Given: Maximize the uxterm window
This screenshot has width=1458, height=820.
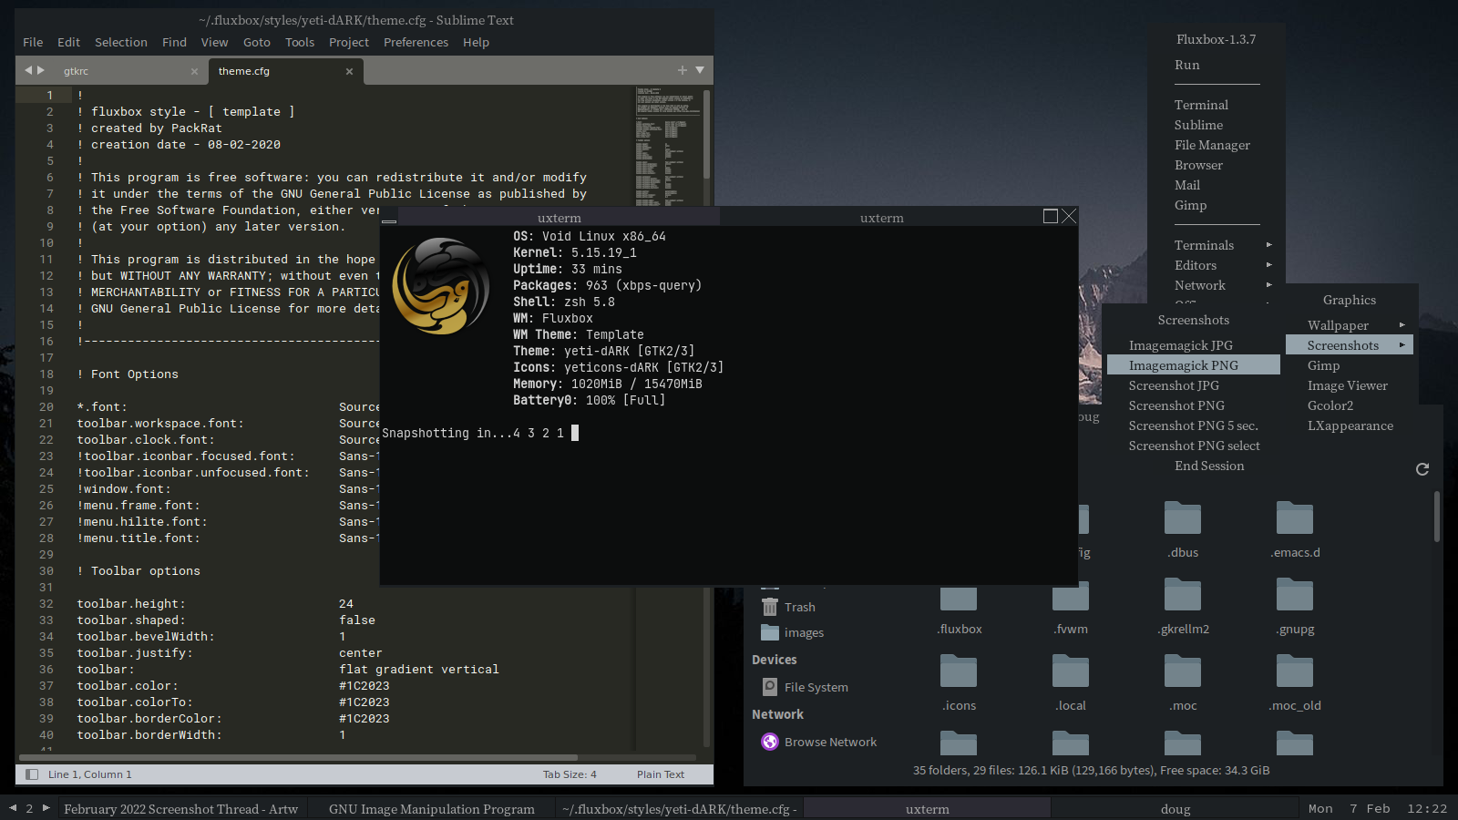Looking at the screenshot, I should pyautogui.click(x=1051, y=216).
